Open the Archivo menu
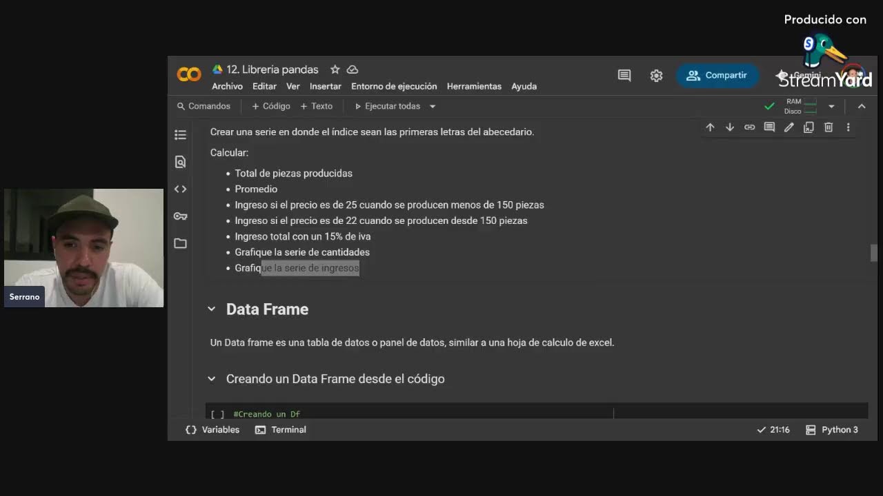The width and height of the screenshot is (883, 496). [x=228, y=86]
